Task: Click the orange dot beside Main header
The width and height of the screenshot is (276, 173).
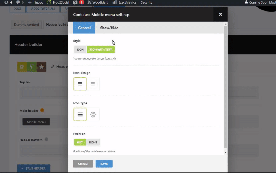Action: tap(42, 110)
